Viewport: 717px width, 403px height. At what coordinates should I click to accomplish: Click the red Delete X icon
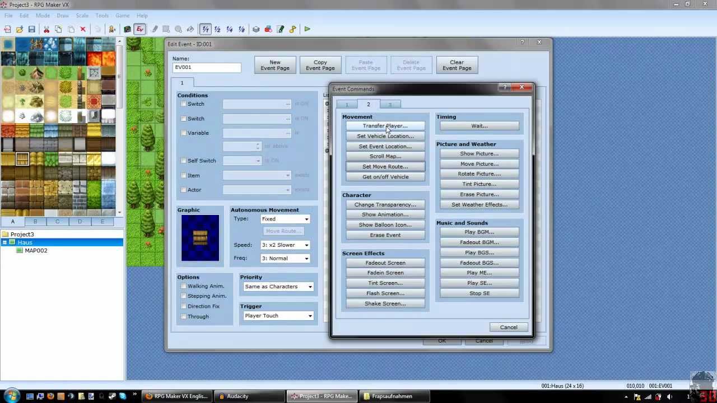(83, 29)
